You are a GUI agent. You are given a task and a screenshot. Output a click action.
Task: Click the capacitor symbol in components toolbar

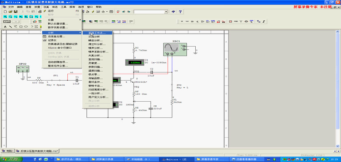192,21
